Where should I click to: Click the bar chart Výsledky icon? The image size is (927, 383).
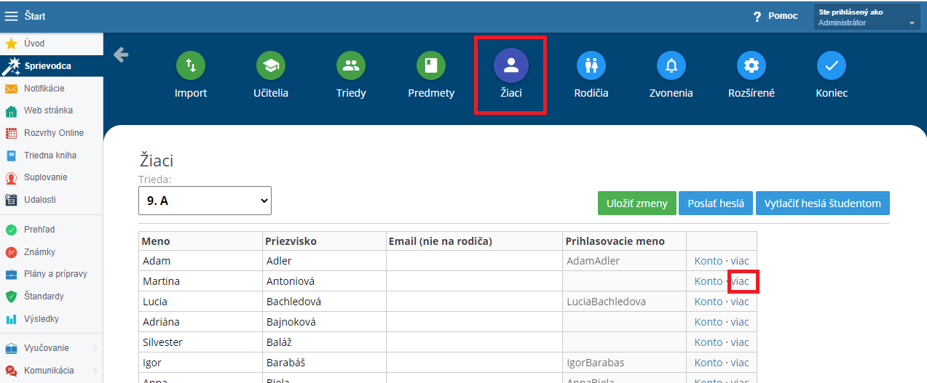click(11, 319)
